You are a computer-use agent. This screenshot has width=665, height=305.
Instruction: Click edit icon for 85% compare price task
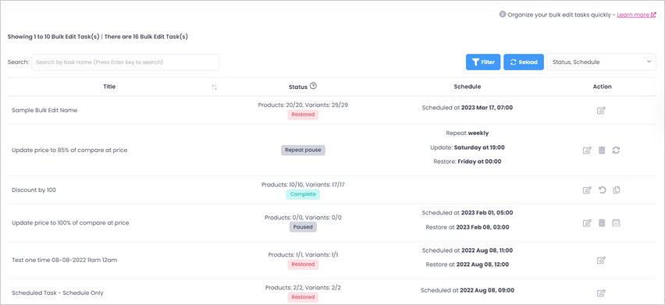[x=587, y=151]
